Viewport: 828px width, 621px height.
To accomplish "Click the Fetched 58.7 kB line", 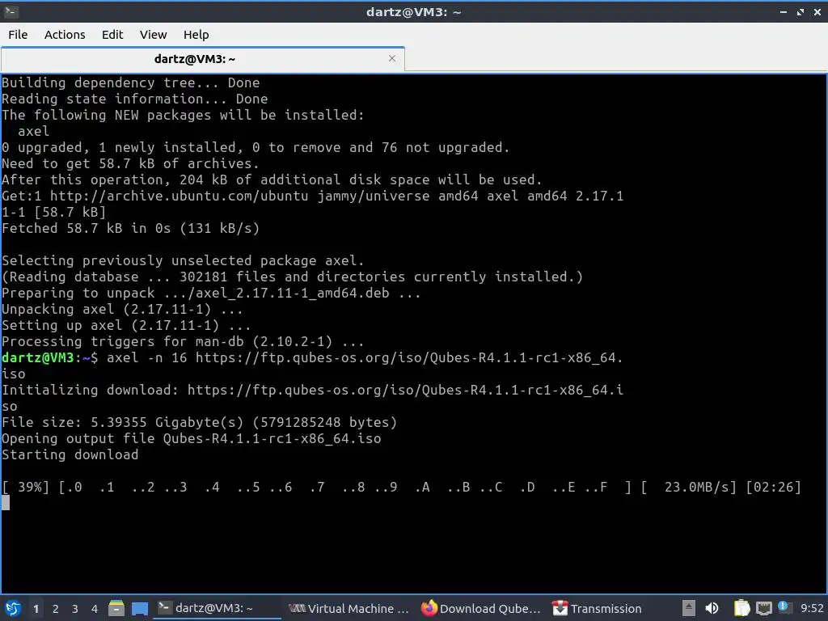I will pyautogui.click(x=130, y=228).
